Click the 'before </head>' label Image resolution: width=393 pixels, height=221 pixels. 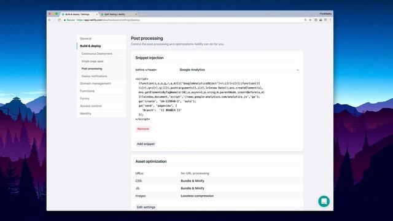146,70
